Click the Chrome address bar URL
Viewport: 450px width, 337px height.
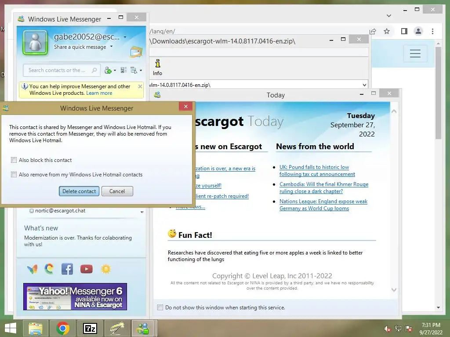pos(163,31)
